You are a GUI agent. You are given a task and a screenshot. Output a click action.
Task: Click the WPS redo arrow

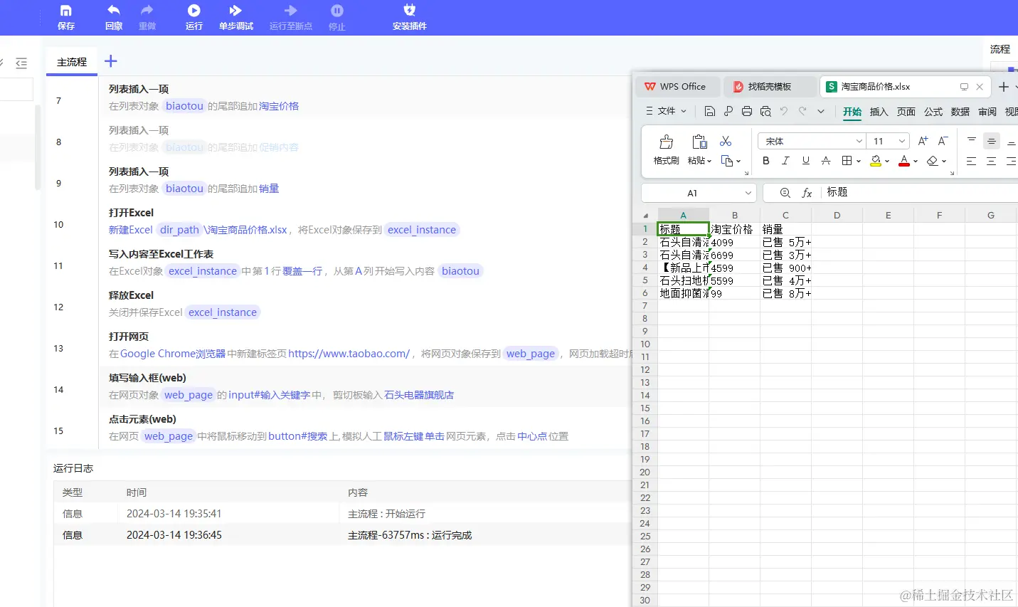[802, 111]
